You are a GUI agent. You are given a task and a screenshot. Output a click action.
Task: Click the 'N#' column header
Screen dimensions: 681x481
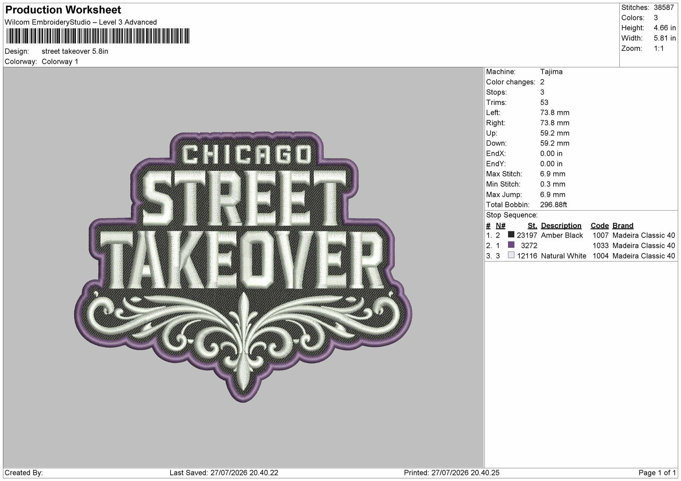tap(500, 226)
